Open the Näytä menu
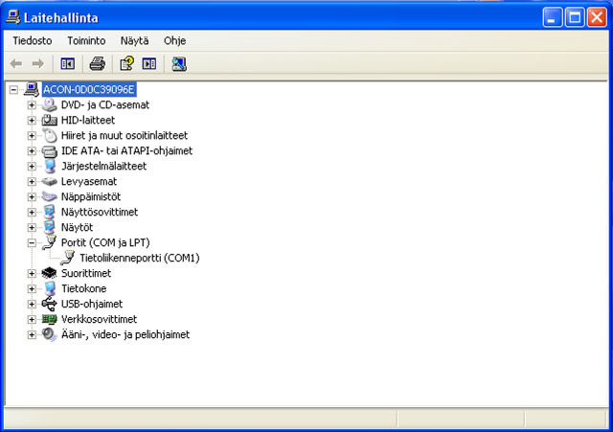Image resolution: width=613 pixels, height=432 pixels. point(134,40)
